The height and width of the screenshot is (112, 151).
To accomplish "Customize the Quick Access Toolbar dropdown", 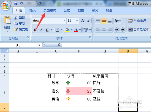I will 40,3.
